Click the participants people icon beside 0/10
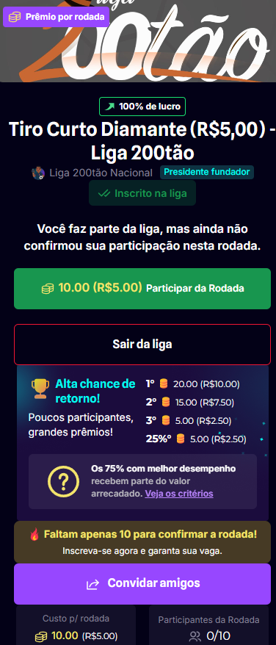Image resolution: width=276 pixels, height=645 pixels. (195, 636)
